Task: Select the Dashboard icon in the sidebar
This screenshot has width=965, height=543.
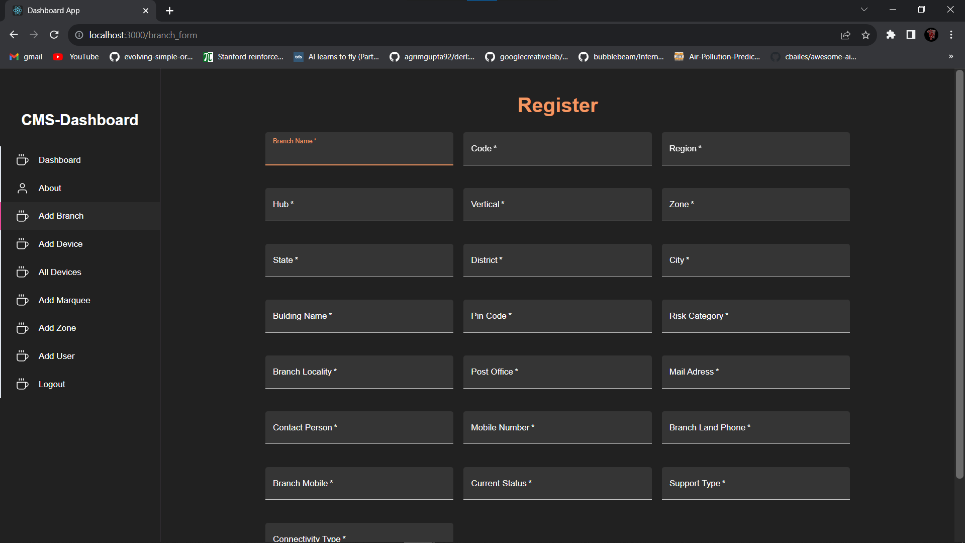Action: pyautogui.click(x=22, y=160)
